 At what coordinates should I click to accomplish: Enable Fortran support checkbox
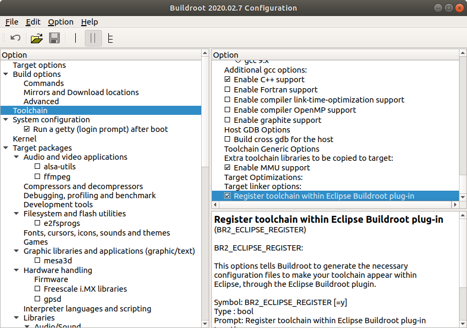[227, 89]
